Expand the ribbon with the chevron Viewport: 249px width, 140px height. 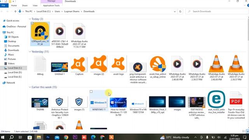(245, 5)
